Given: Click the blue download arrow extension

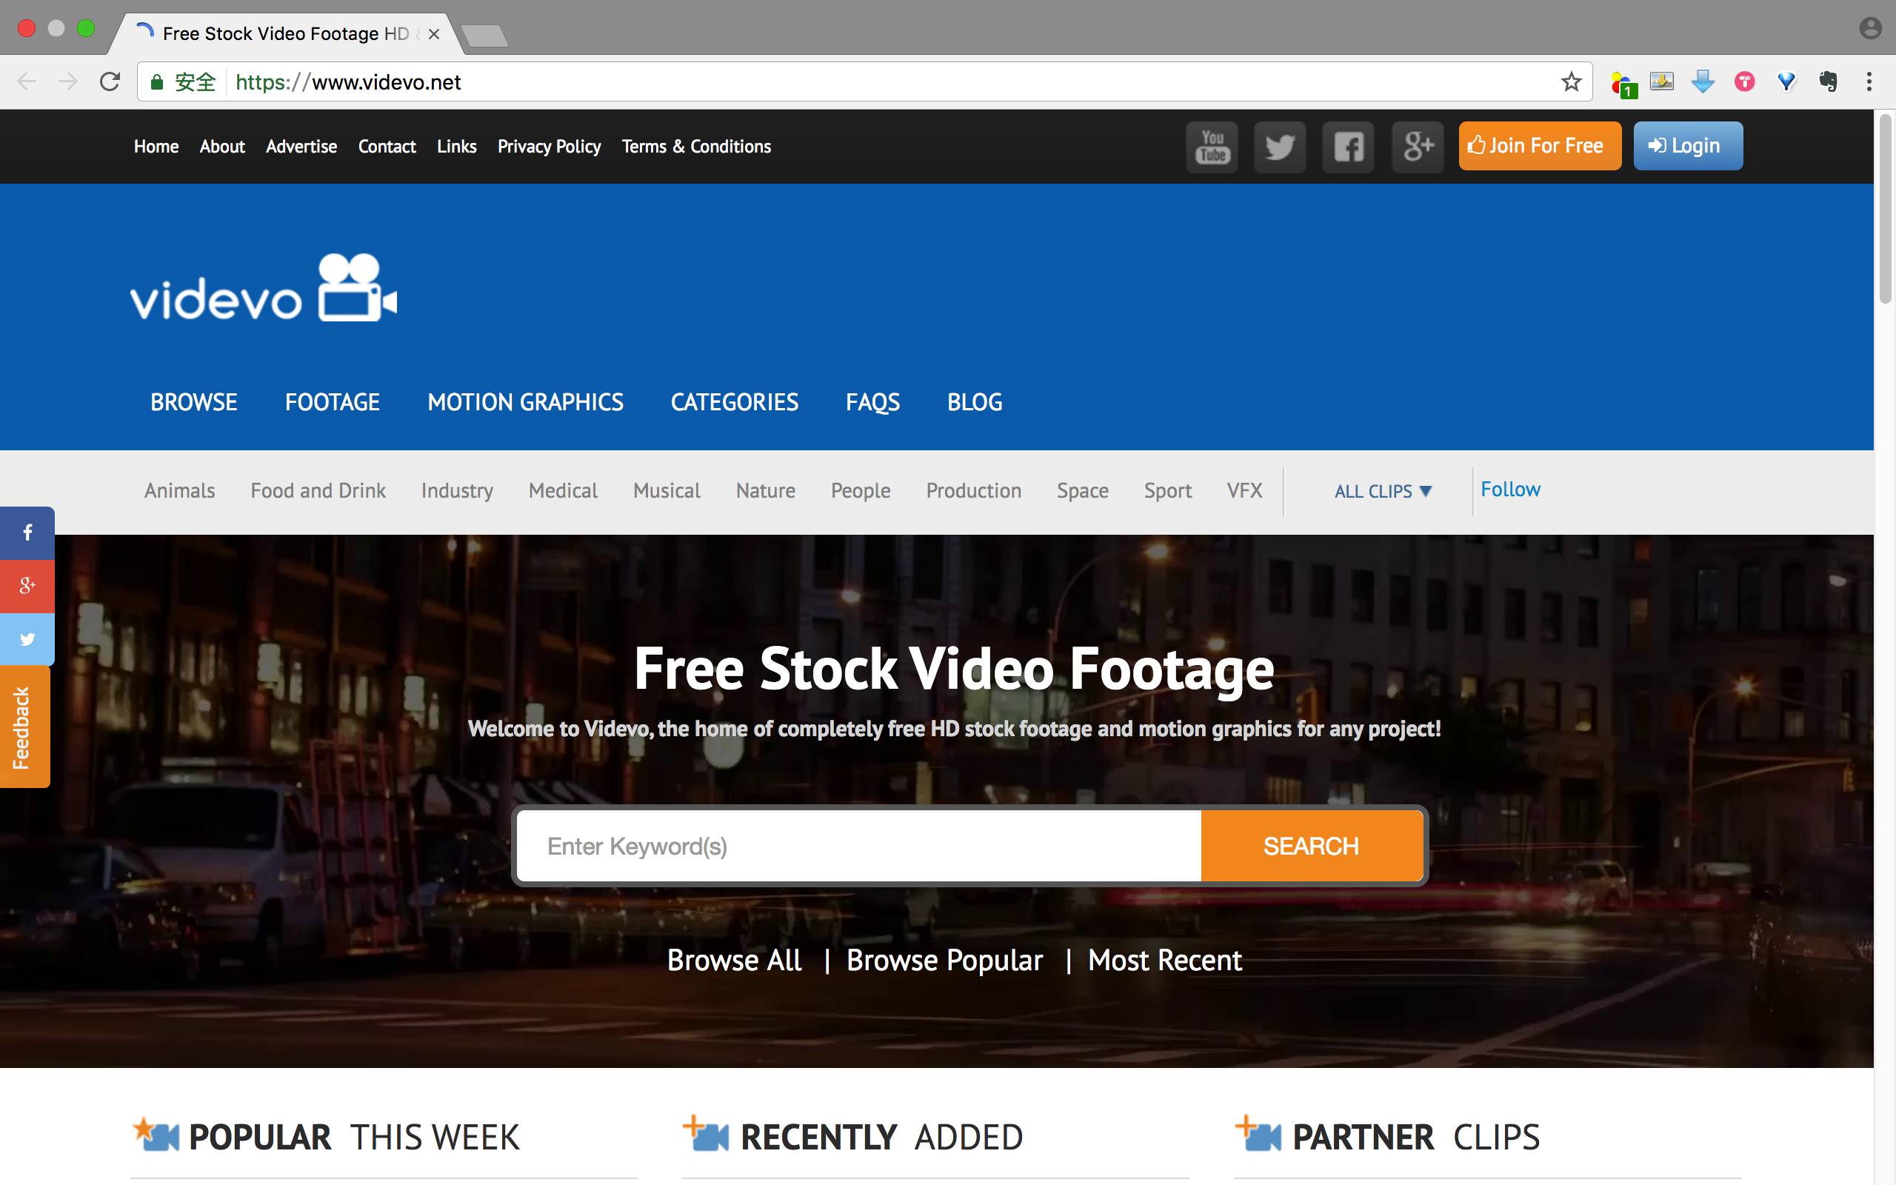Looking at the screenshot, I should click(x=1703, y=81).
